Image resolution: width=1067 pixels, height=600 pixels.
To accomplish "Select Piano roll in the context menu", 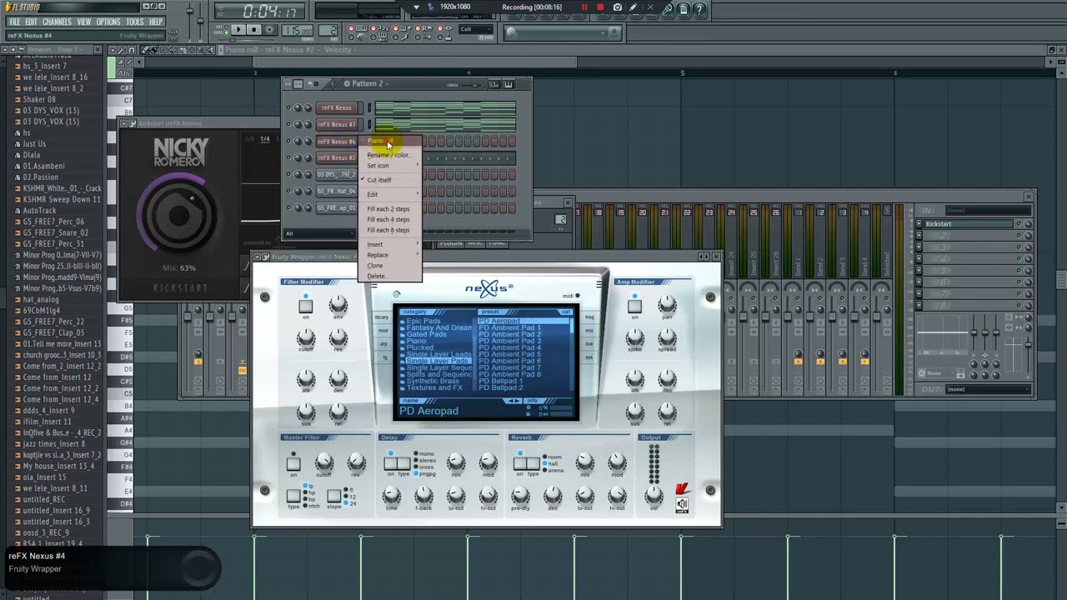I will [x=389, y=141].
